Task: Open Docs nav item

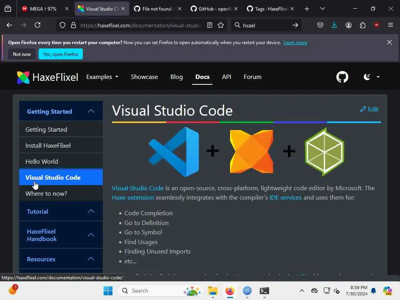Action: [x=202, y=77]
